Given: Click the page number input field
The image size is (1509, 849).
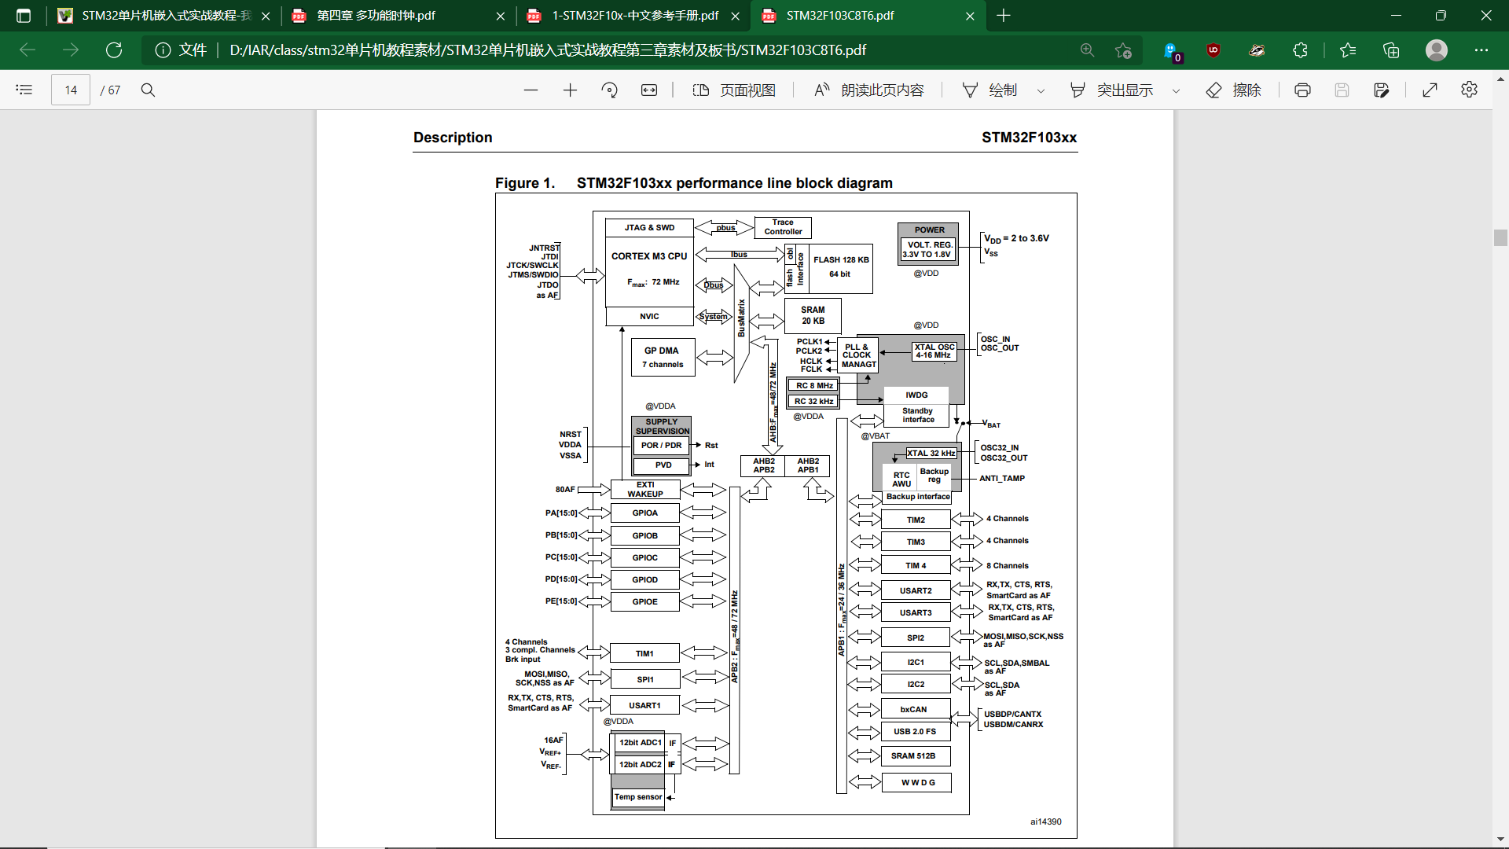Looking at the screenshot, I should (x=71, y=90).
